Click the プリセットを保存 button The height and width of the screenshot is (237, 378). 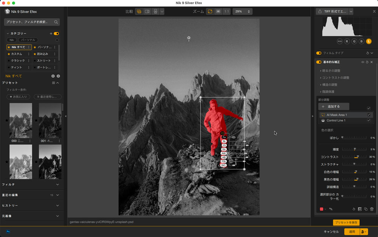tap(346, 223)
